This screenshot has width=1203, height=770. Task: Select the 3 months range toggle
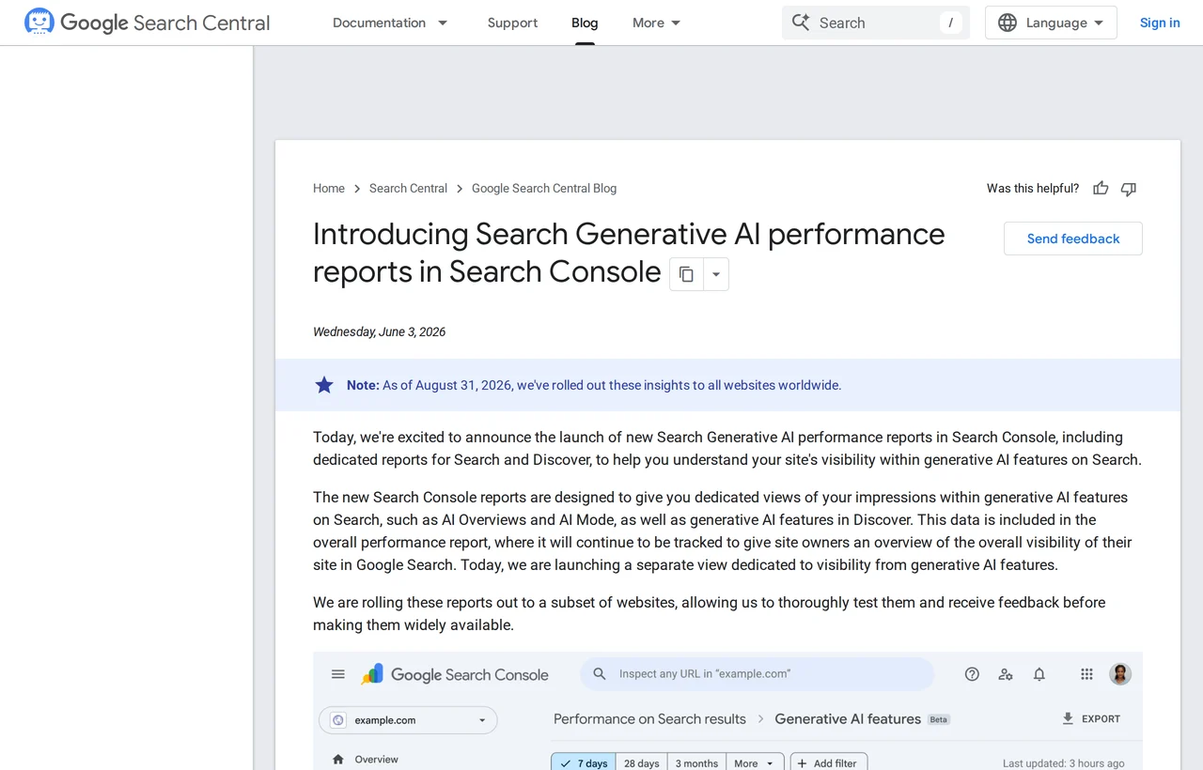pyautogui.click(x=696, y=763)
